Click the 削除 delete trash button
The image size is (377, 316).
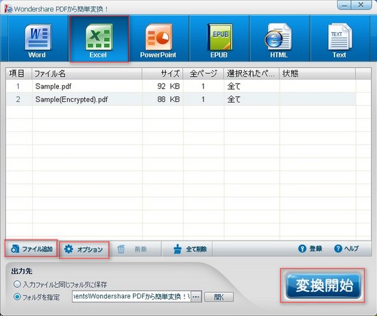136,249
